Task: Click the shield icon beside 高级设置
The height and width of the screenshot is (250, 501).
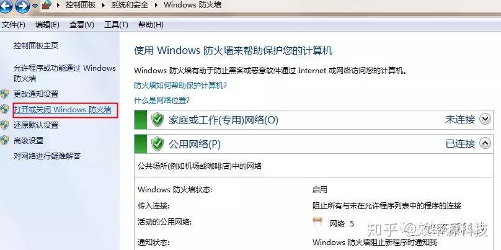Action: coord(4,140)
